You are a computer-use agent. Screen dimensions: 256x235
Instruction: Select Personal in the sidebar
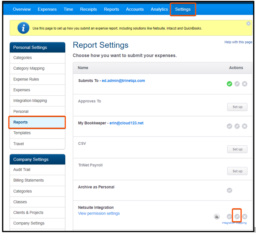click(x=37, y=111)
